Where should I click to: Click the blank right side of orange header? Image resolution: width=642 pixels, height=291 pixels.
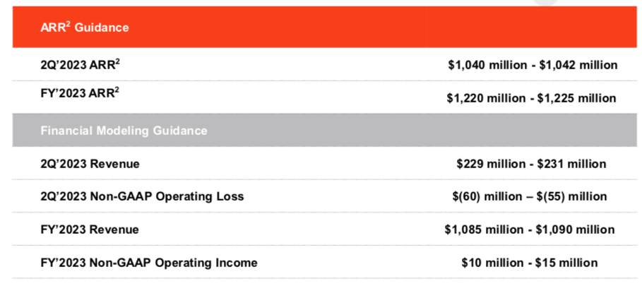point(530,28)
